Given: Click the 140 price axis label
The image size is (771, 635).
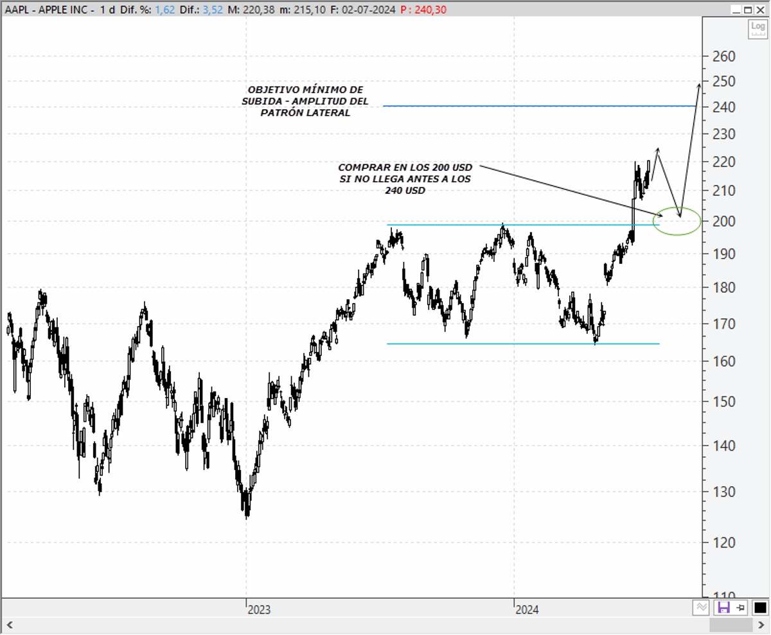Looking at the screenshot, I should point(723,445).
